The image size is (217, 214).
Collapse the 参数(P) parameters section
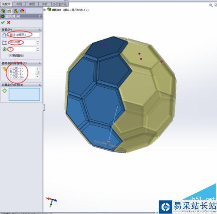pyautogui.click(x=39, y=30)
